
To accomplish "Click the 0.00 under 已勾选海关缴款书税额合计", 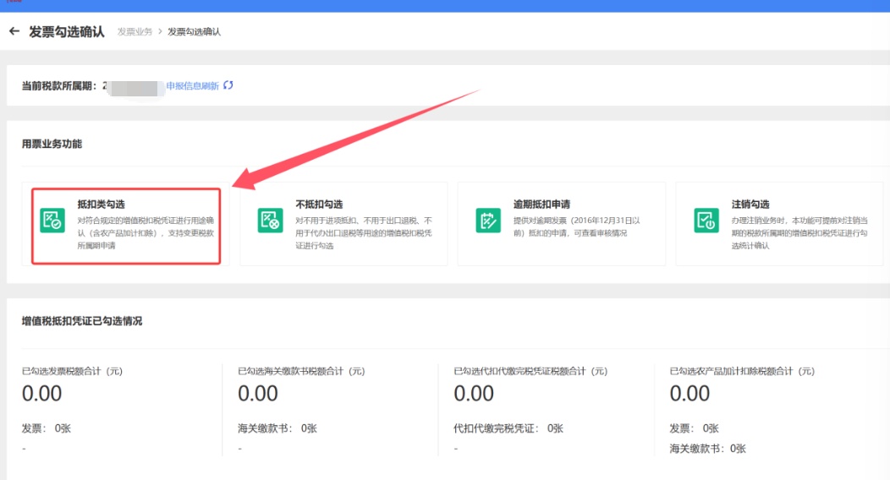I will tap(258, 394).
